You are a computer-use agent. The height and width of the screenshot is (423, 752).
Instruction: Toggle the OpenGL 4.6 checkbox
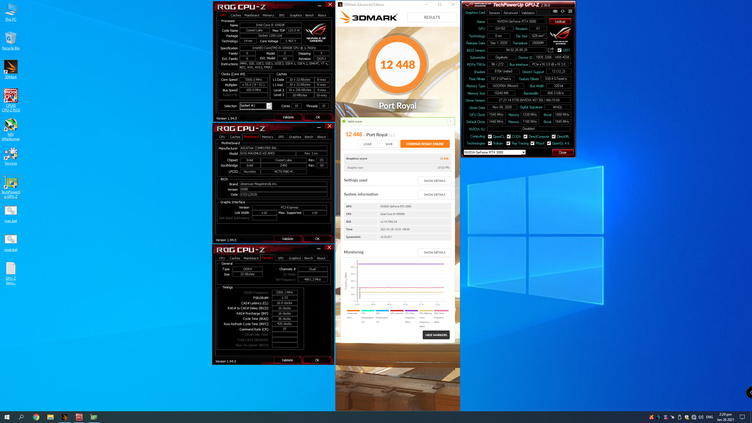pos(549,143)
